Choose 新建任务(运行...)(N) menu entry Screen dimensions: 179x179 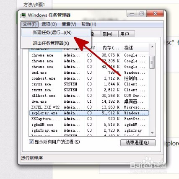click(x=56, y=33)
